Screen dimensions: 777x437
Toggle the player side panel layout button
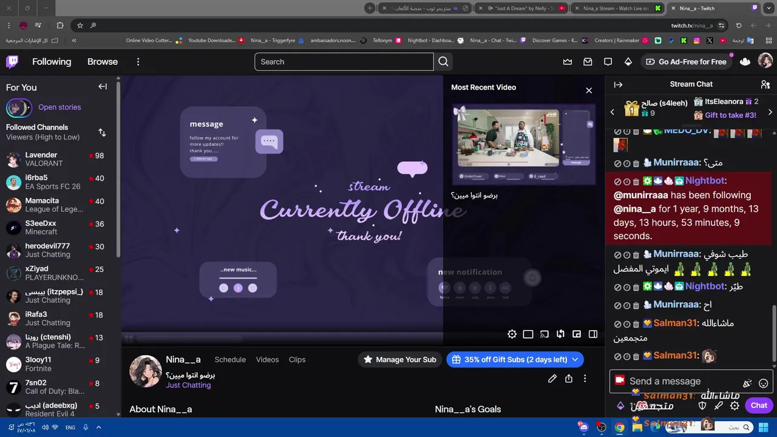[x=593, y=334]
